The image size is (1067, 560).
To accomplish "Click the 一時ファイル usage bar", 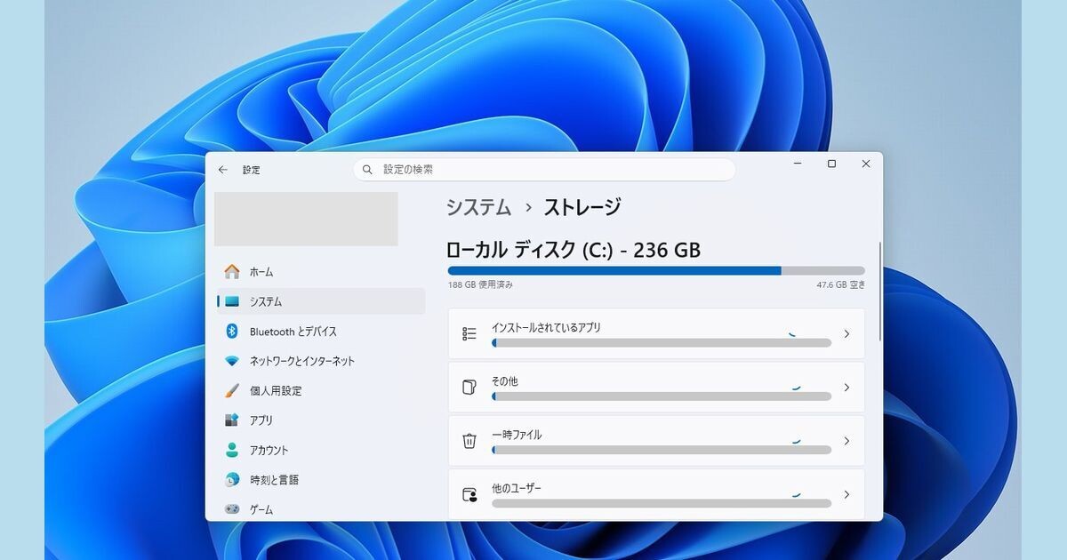I will click(x=662, y=450).
